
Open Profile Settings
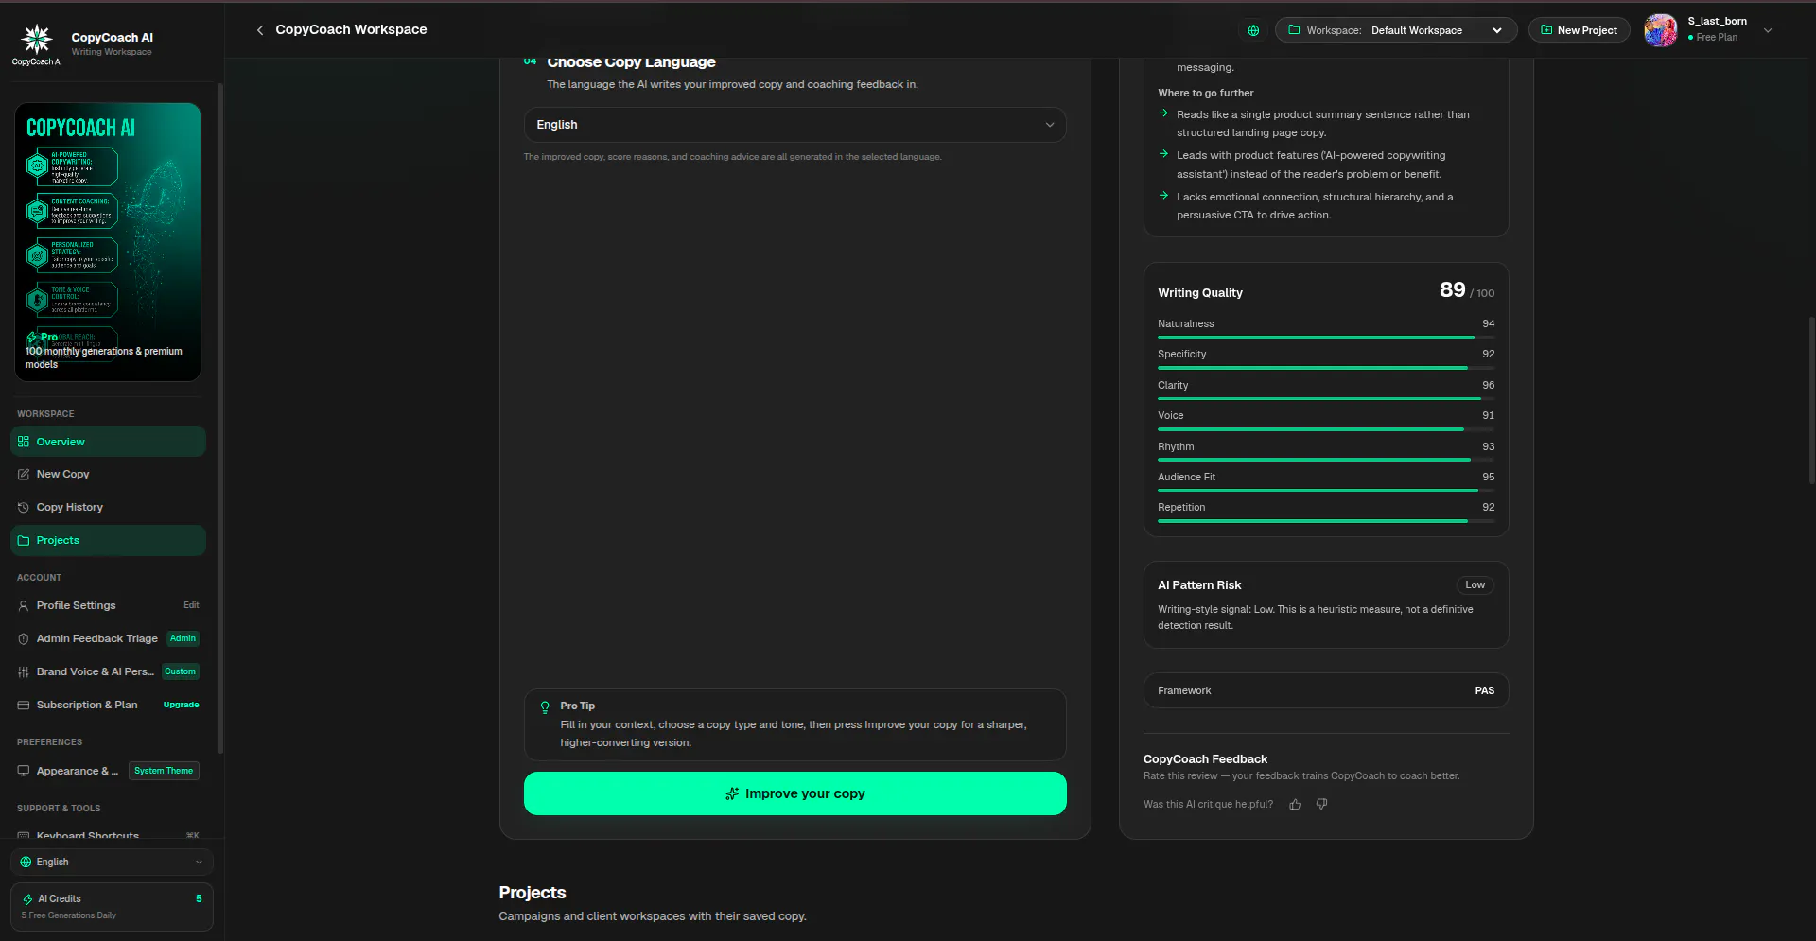pos(108,606)
